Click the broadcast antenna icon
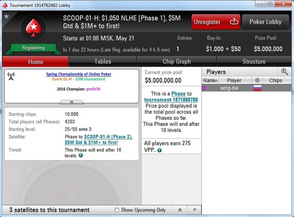 click(x=11, y=76)
